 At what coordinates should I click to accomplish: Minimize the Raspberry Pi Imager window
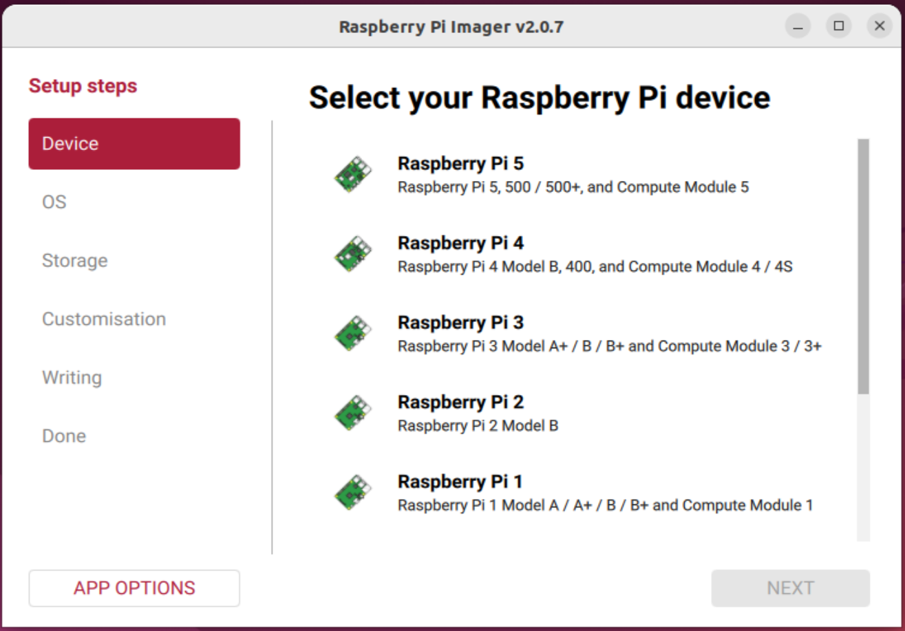[x=798, y=27]
